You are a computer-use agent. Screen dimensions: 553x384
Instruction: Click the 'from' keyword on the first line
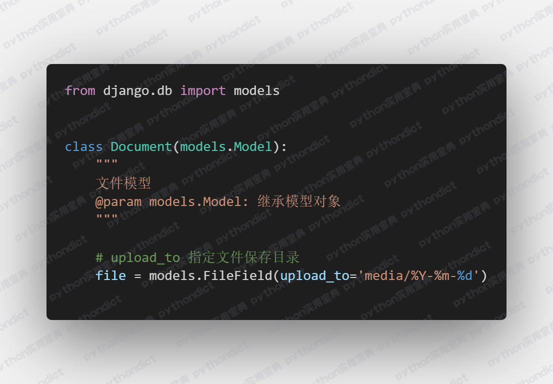pyautogui.click(x=80, y=90)
